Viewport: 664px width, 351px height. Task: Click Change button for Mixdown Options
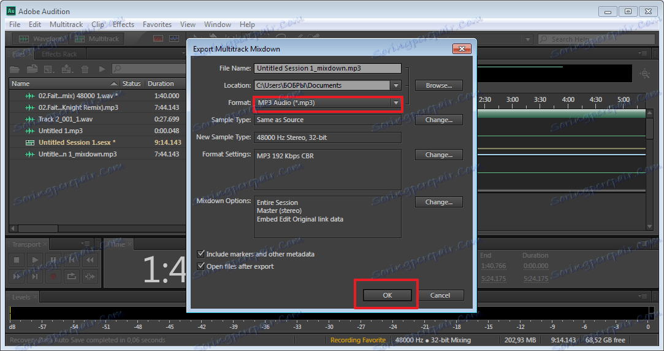pos(439,202)
